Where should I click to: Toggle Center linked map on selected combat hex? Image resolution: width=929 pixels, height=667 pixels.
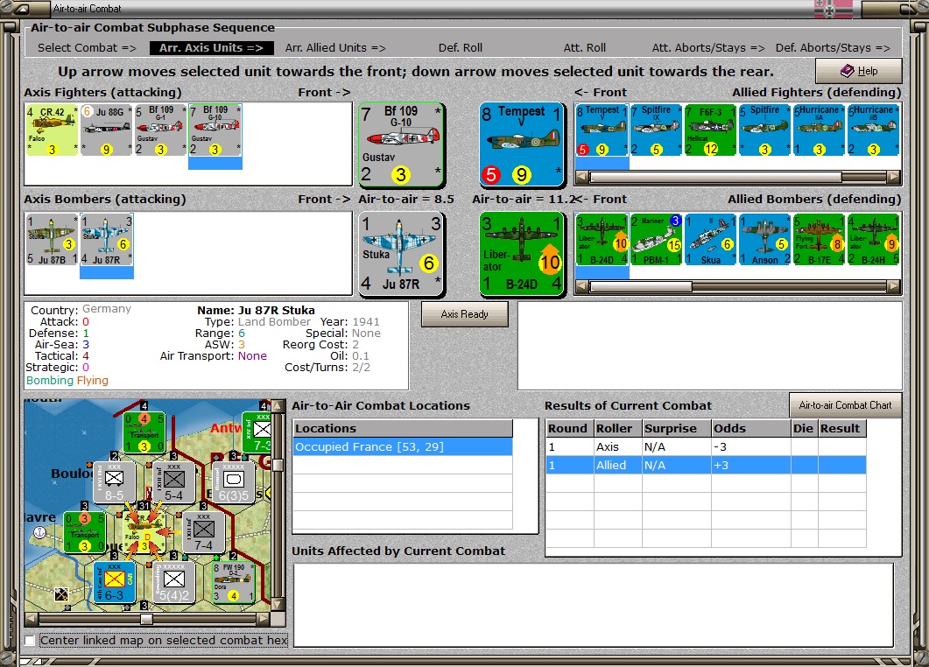30,641
